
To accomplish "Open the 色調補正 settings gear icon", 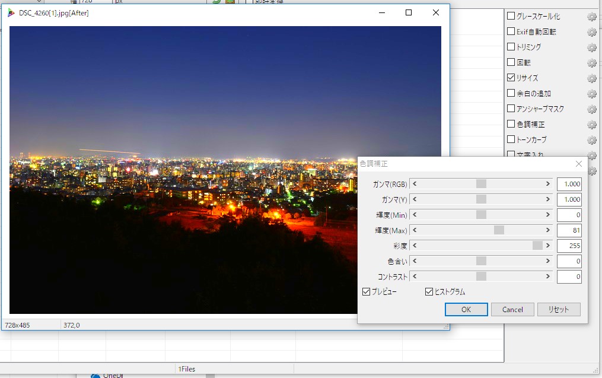I will coord(591,124).
